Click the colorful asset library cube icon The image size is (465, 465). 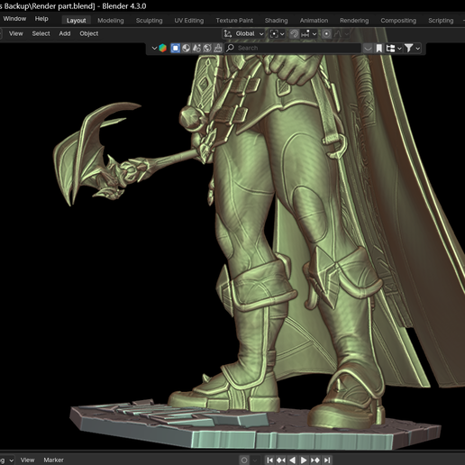tap(162, 48)
